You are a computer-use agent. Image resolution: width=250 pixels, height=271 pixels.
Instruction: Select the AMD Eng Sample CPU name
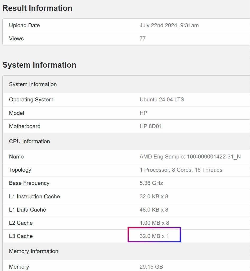click(x=190, y=157)
